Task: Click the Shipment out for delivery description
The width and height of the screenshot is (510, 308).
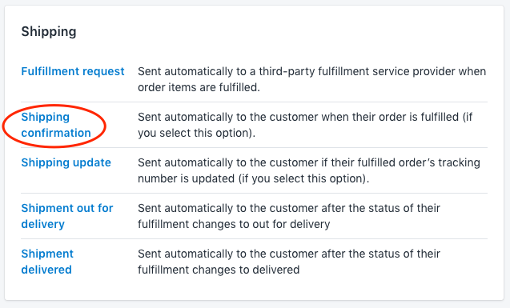Action: [289, 216]
